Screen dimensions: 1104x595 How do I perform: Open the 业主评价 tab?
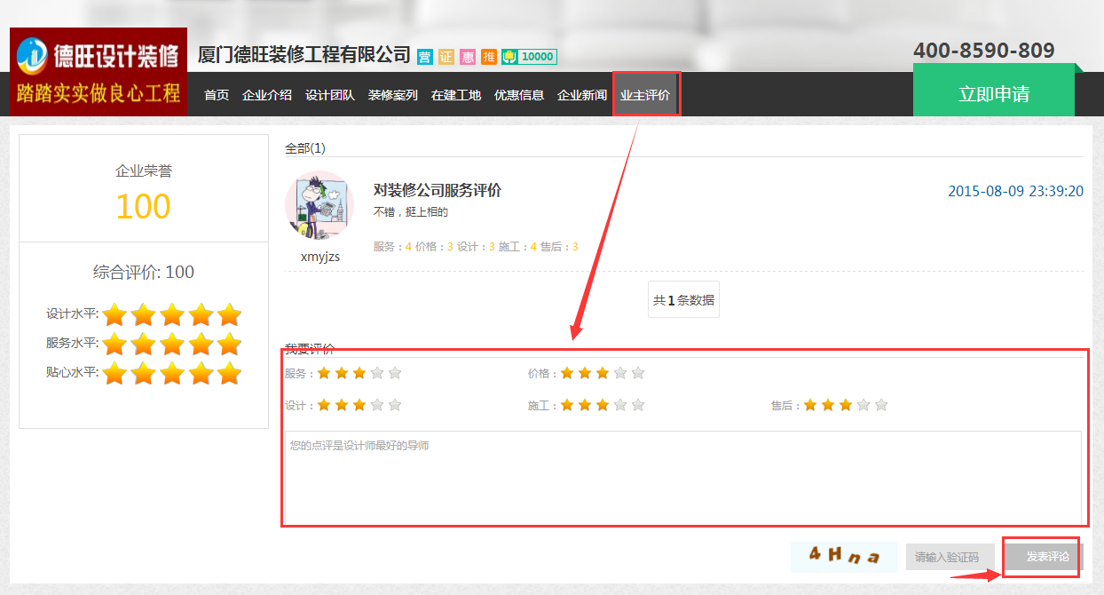645,95
